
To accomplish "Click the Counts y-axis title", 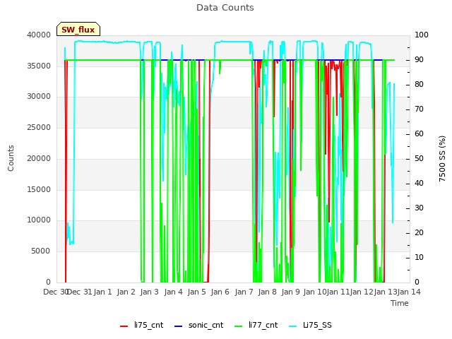I will pos(11,158).
